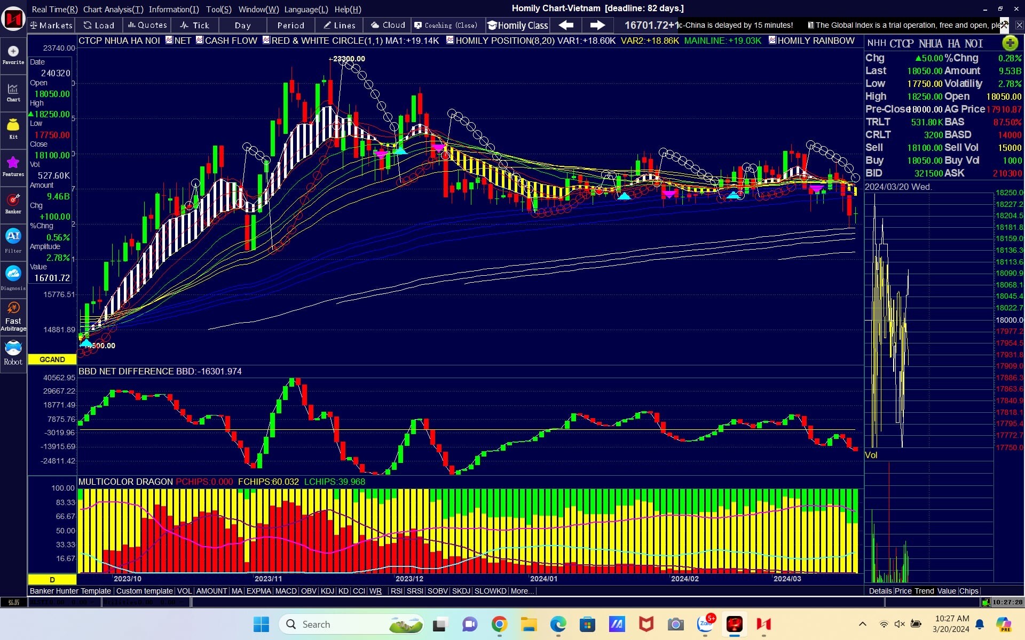
Task: Switch indicator to VOL tab
Action: [184, 591]
